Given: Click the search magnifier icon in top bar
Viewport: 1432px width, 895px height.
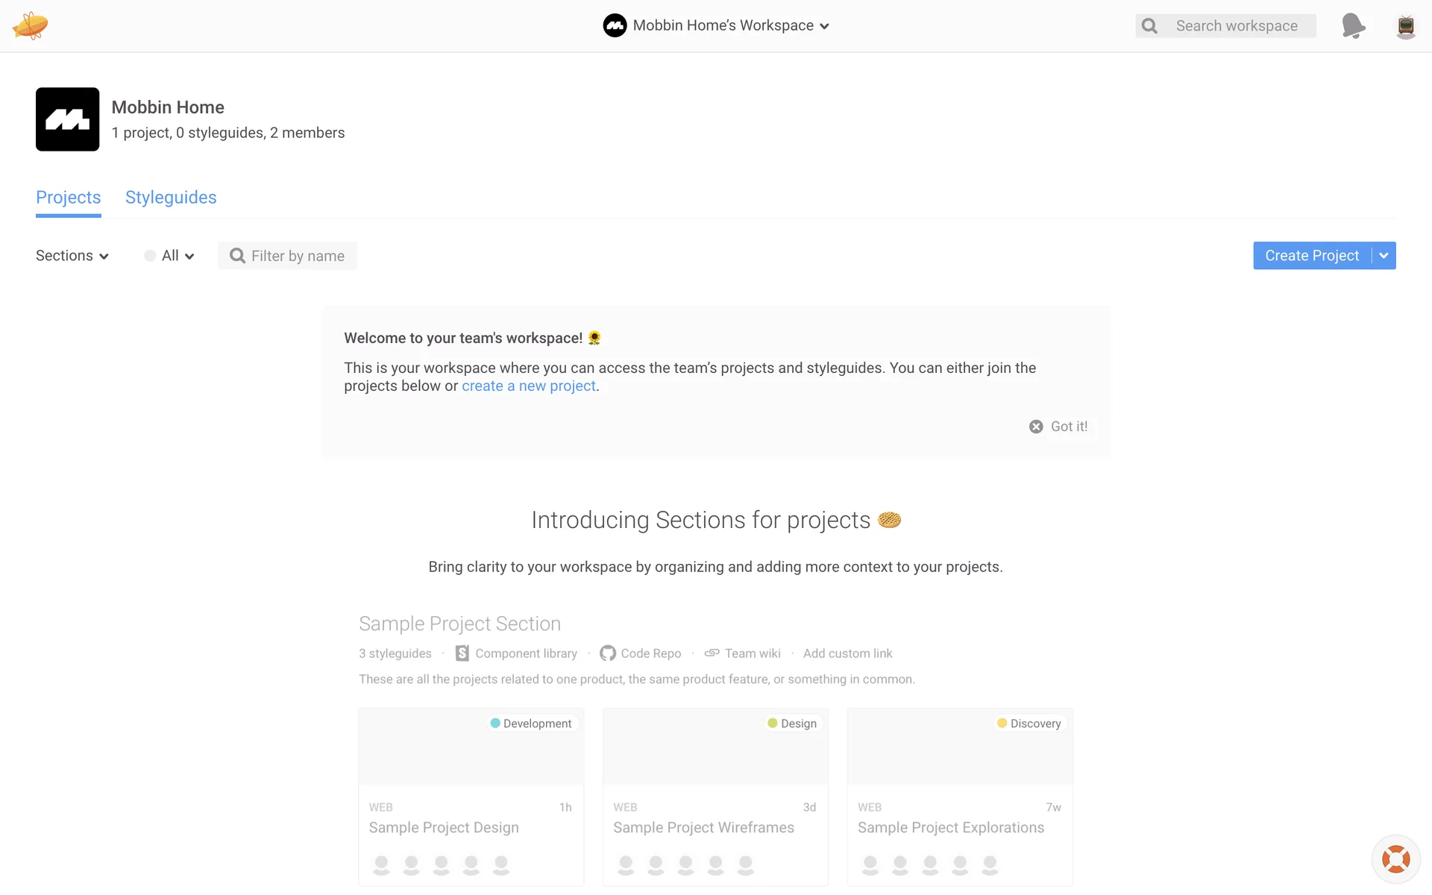Looking at the screenshot, I should [1149, 26].
